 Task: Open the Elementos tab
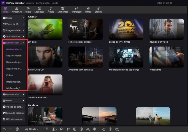pos(63,10)
